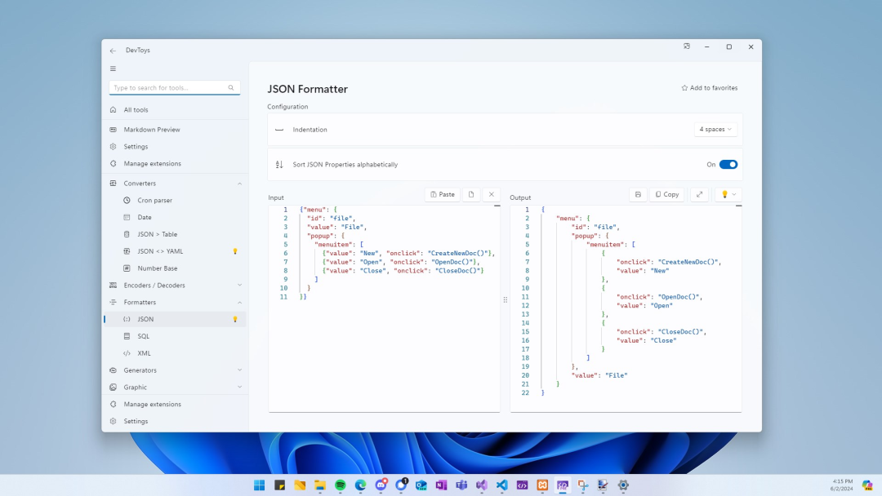Screen dimensions: 882x496
Task: Open the lightbulb smart detection dropdown
Action: [728, 194]
